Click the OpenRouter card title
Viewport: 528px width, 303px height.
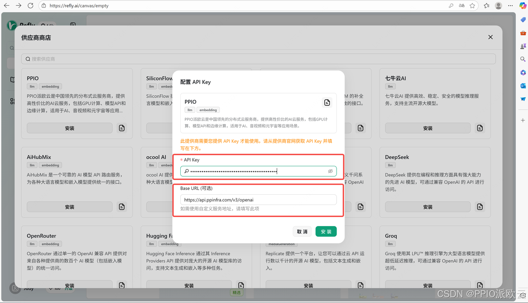[41, 236]
